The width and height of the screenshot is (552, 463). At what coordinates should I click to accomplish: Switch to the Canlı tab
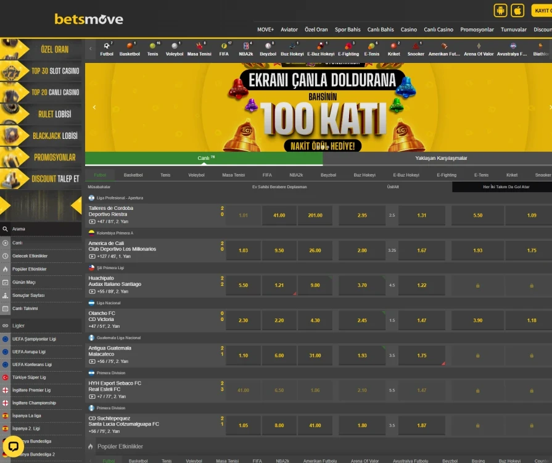point(204,158)
